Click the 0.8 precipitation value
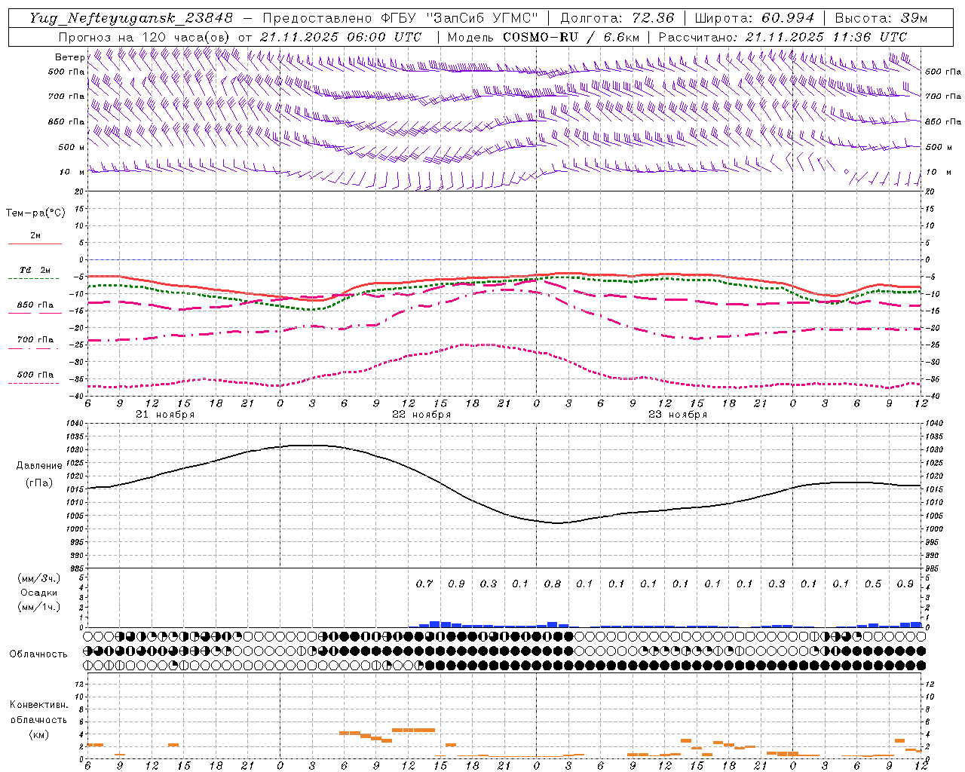 553,584
